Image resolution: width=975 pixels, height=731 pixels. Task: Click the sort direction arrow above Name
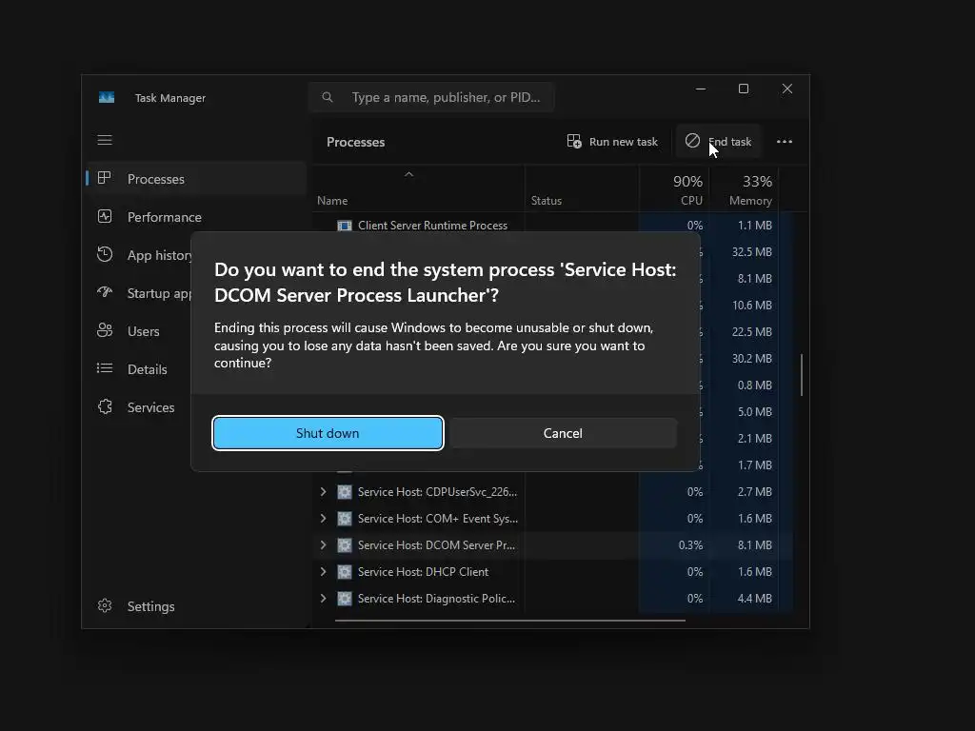click(x=408, y=174)
